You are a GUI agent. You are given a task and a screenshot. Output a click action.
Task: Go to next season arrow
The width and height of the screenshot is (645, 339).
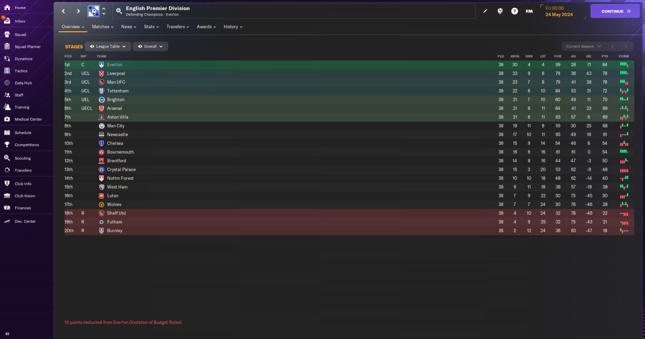point(626,46)
